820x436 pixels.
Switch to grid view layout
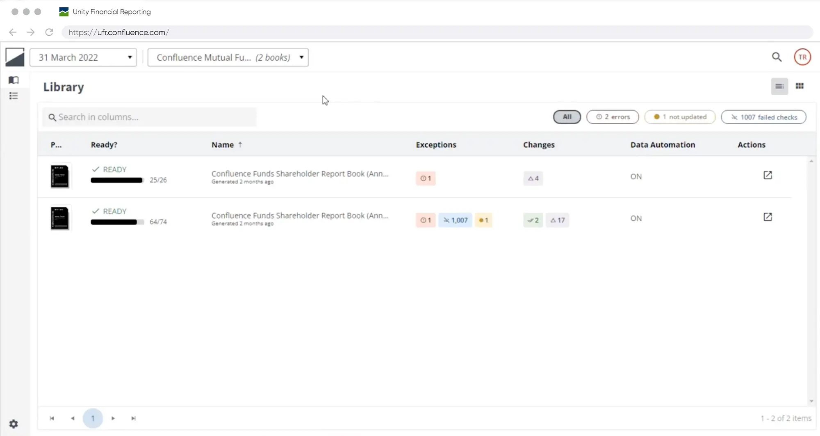pyautogui.click(x=799, y=86)
